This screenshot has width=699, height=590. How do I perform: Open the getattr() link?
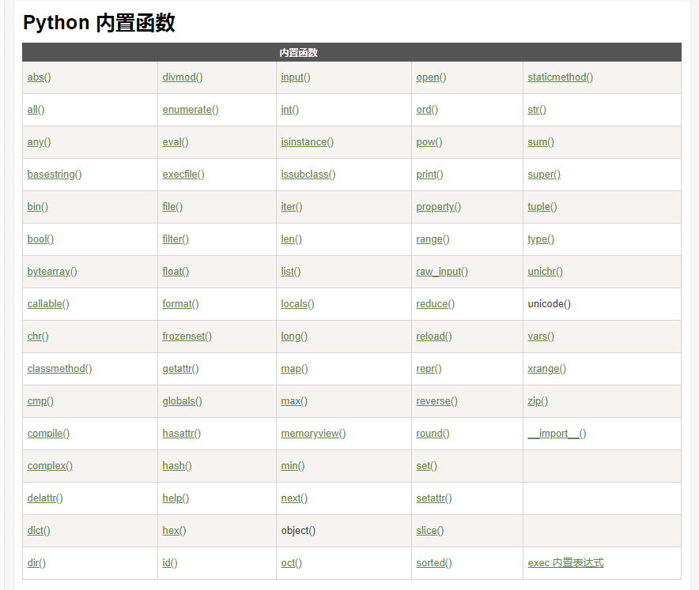tap(180, 369)
